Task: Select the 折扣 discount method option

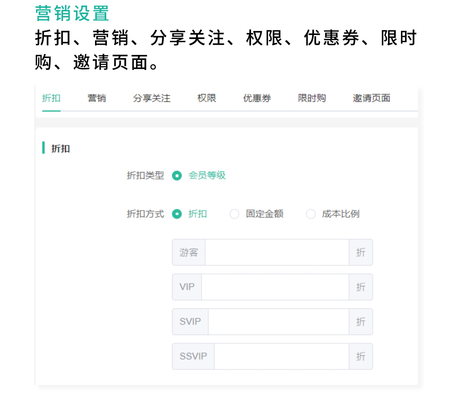Action: coord(177,214)
